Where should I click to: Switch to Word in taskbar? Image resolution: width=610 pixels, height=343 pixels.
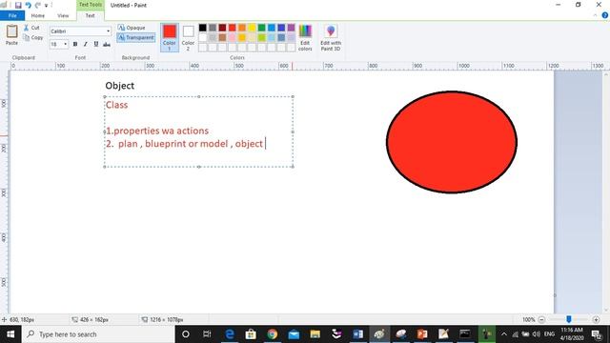point(358,334)
